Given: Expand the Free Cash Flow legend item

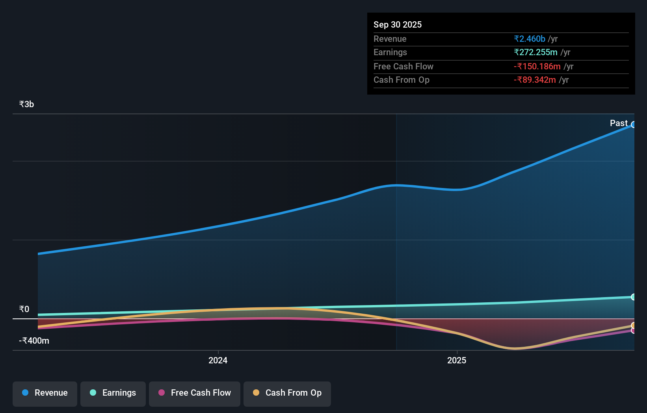Looking at the screenshot, I should click(194, 393).
